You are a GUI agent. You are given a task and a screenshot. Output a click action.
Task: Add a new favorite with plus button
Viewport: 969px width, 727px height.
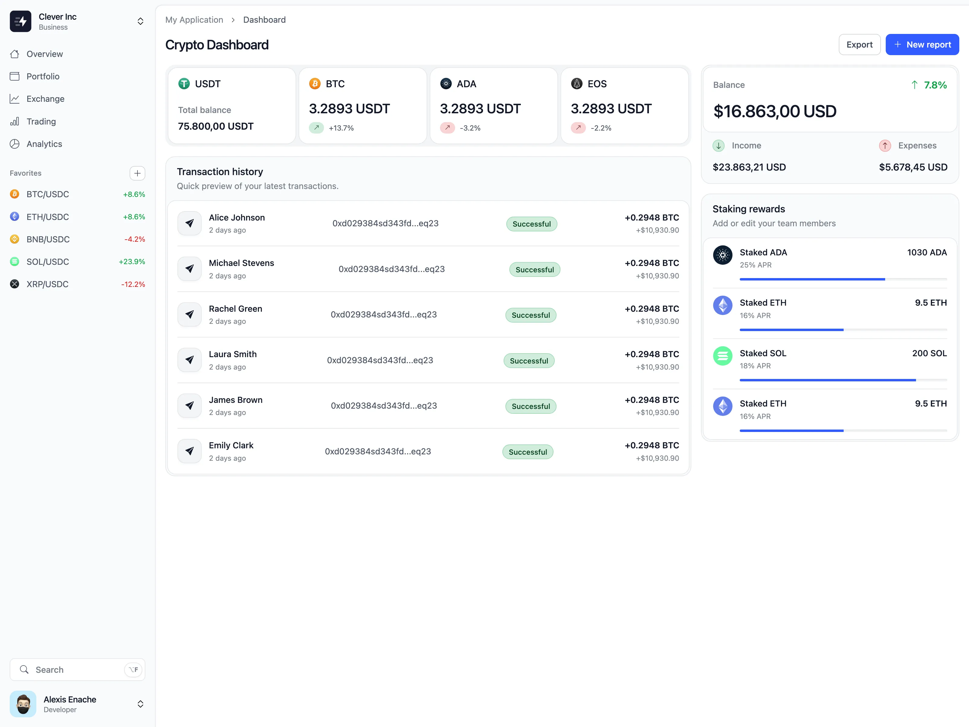pos(137,173)
